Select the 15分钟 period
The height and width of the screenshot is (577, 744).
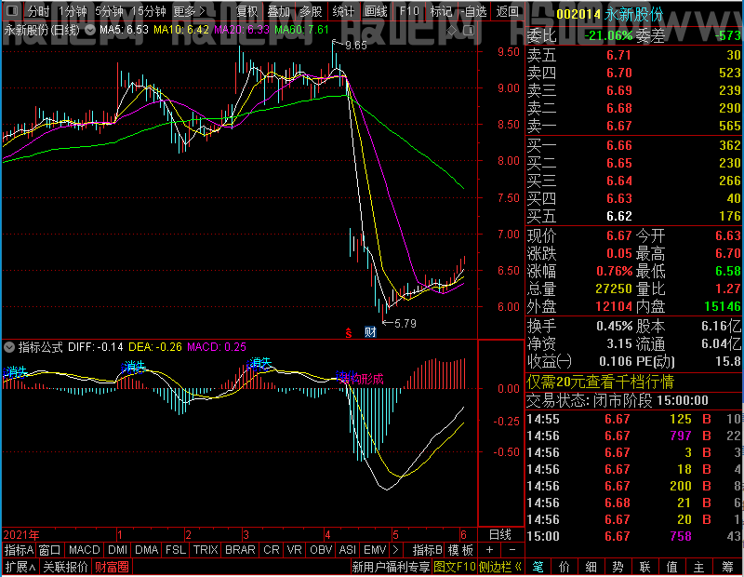click(148, 11)
